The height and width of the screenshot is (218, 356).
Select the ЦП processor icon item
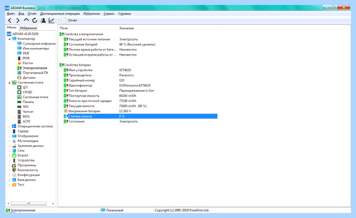click(x=23, y=87)
